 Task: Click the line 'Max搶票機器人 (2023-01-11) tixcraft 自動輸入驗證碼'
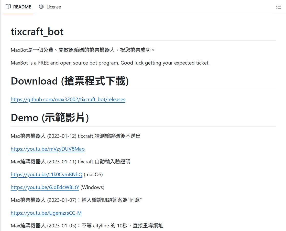click(x=70, y=162)
